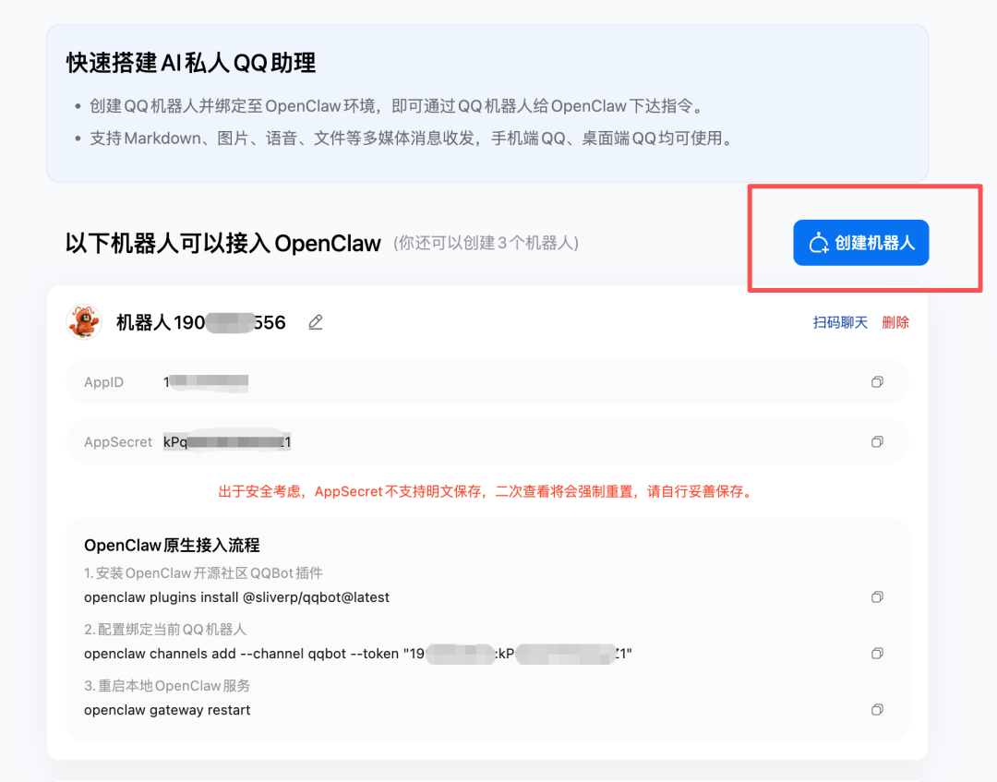The image size is (997, 782).
Task: Open 扫码聊天 to chat via QR code
Action: [839, 321]
